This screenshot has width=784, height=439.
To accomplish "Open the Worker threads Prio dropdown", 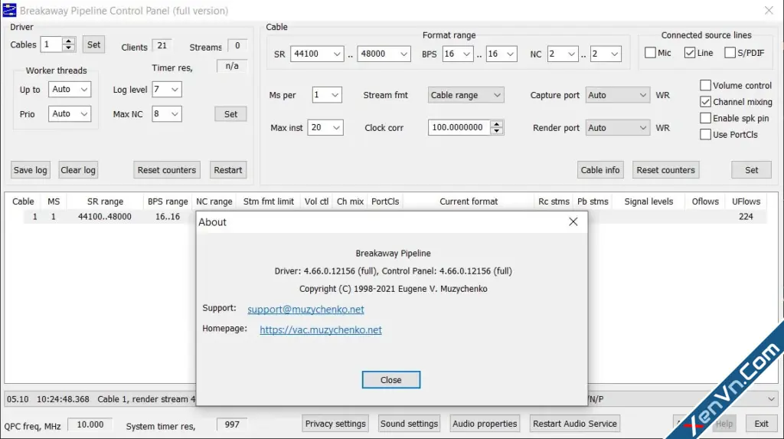I will 70,114.
